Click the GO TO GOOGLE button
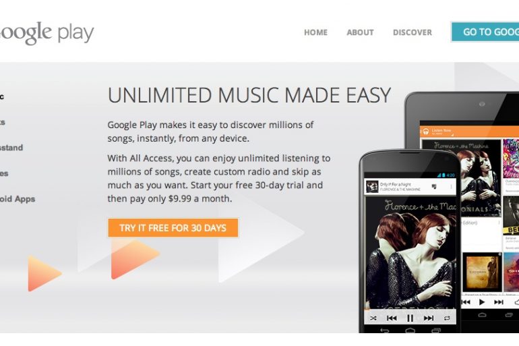 pos(485,32)
